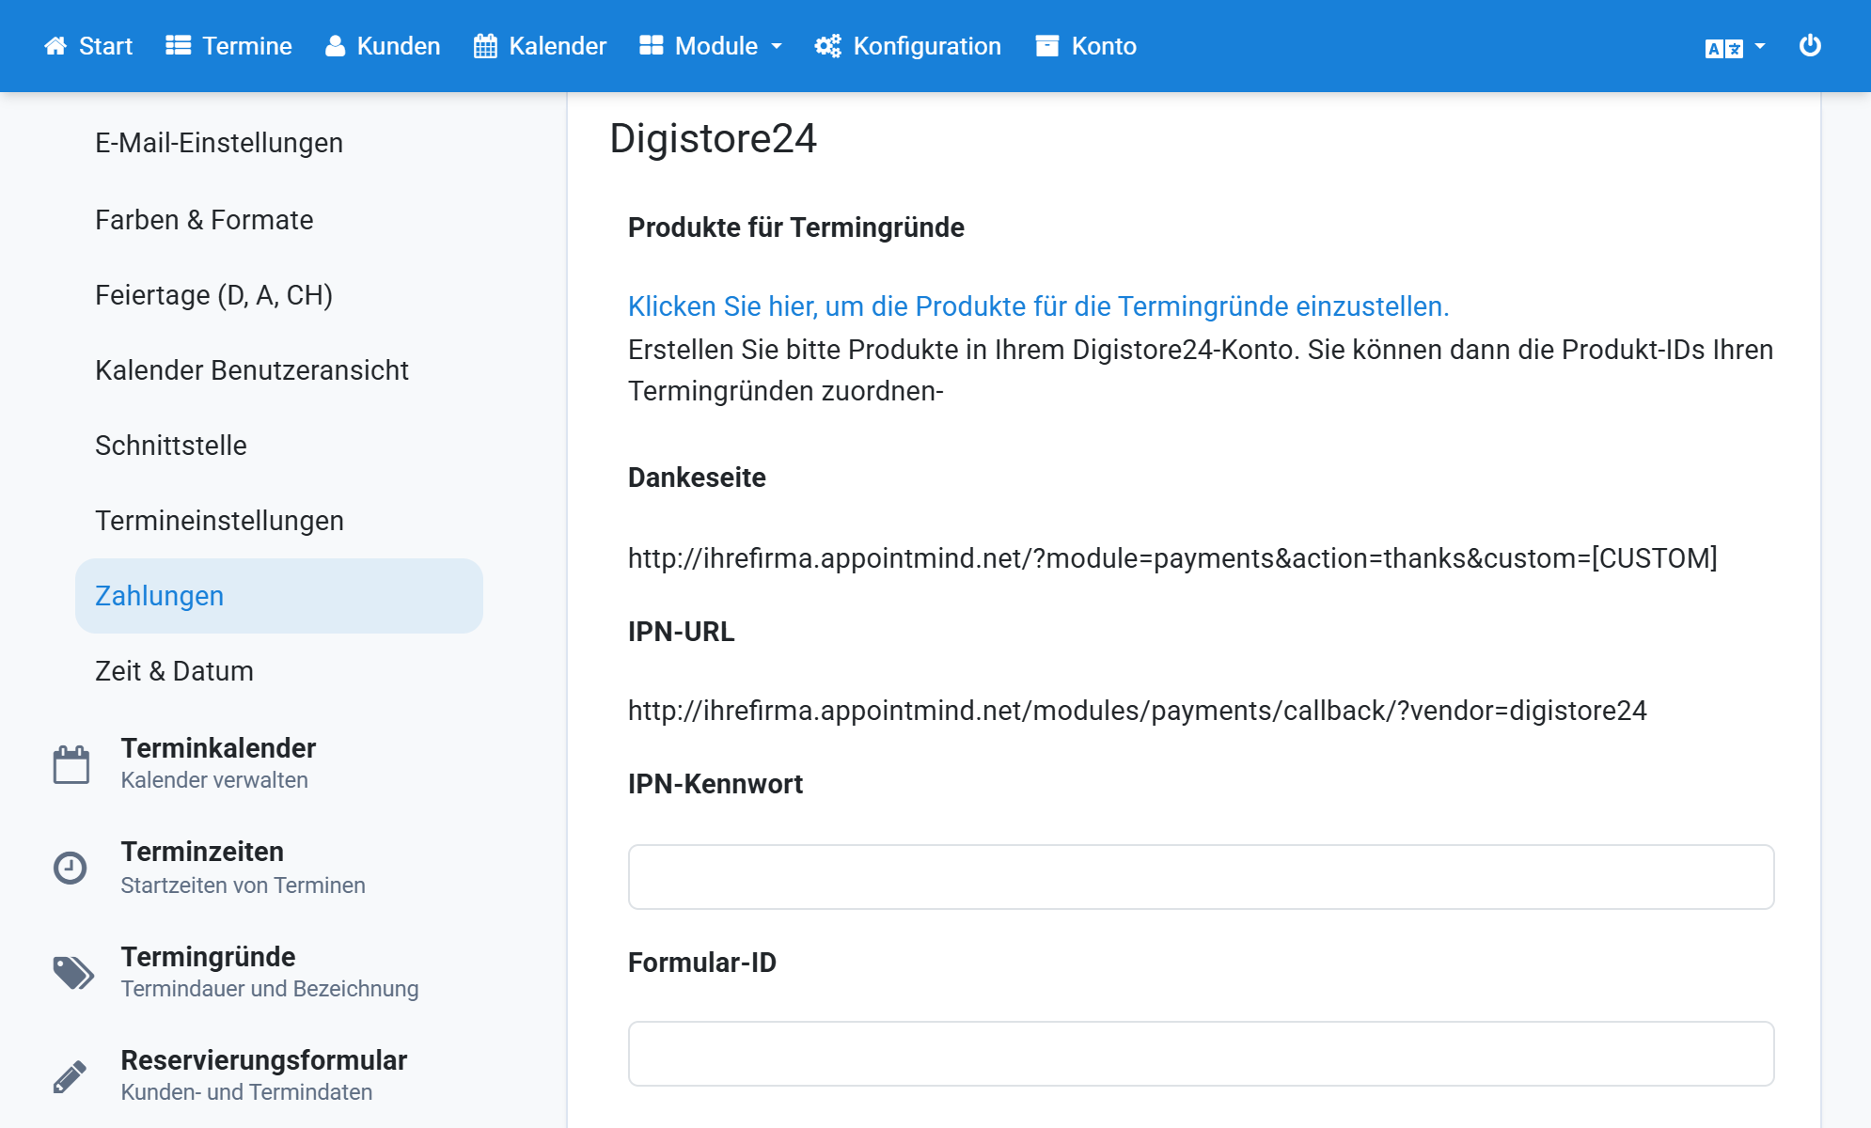Click the power logout icon
Viewport: 1871px width, 1128px height.
click(x=1810, y=46)
